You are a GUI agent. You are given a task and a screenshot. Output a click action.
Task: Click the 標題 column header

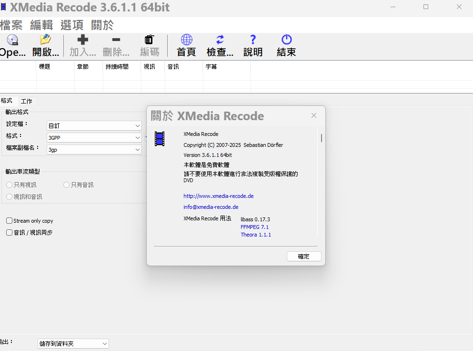click(x=55, y=67)
